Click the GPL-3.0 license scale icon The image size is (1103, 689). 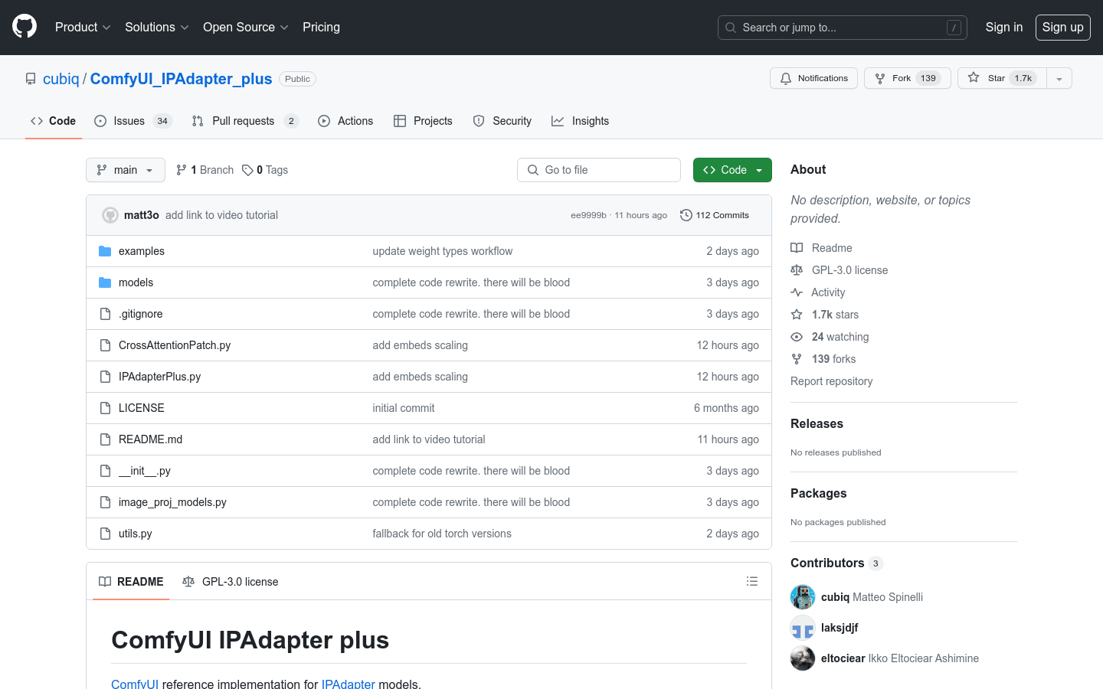(797, 269)
